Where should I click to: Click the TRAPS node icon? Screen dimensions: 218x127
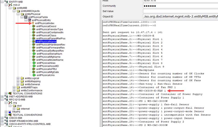click(x=10, y=112)
